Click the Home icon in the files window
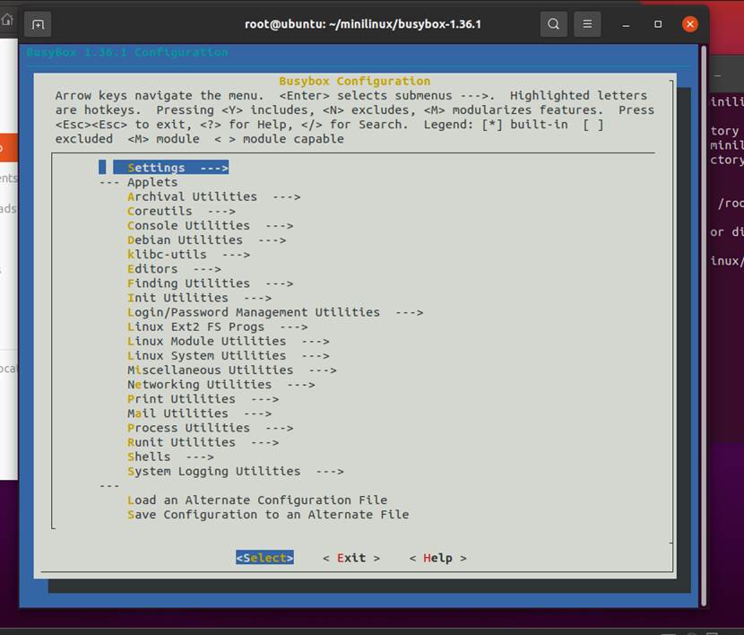744x635 pixels. pyautogui.click(x=7, y=21)
